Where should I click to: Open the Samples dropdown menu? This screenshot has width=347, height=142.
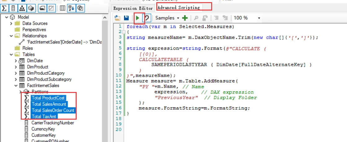click(167, 18)
